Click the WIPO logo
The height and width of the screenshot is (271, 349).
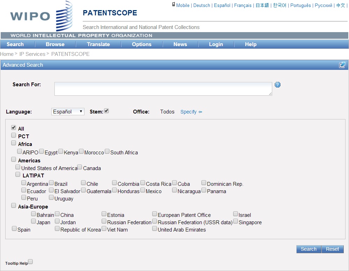coord(42,16)
